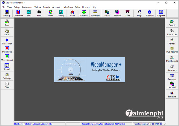Select Modify next to the Stock icon
The image size is (179, 126).
(117, 13)
